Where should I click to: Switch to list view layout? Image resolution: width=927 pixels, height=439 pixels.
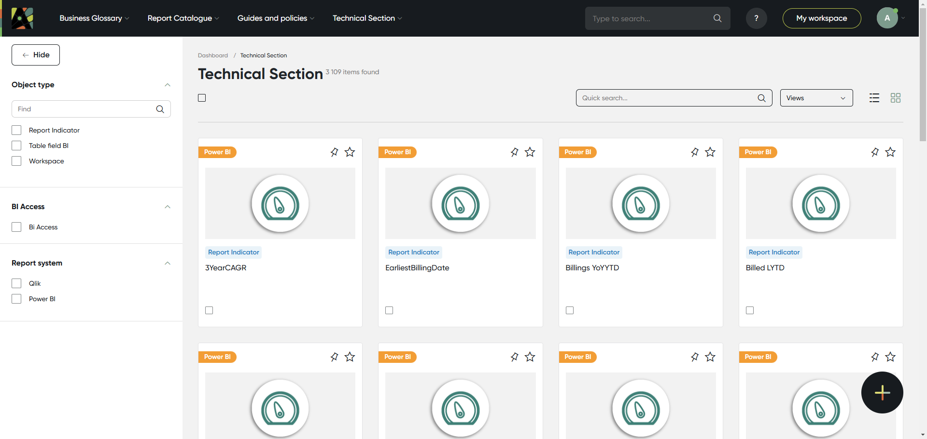tap(874, 98)
